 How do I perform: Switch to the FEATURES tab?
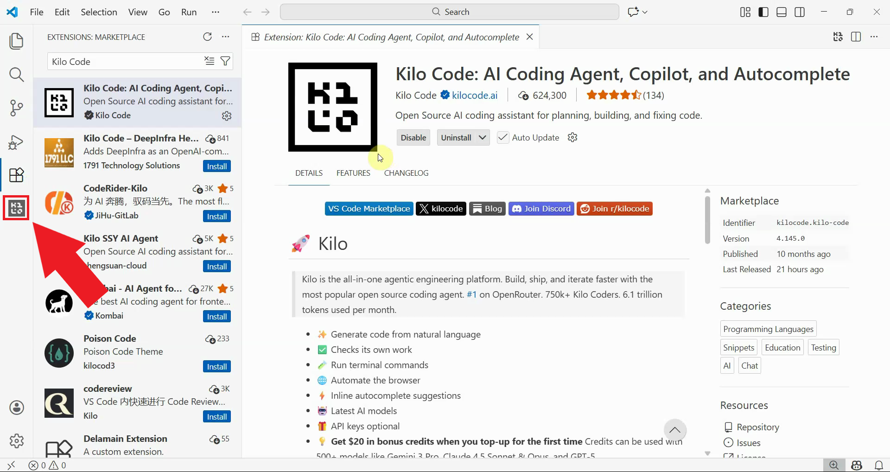pyautogui.click(x=353, y=173)
